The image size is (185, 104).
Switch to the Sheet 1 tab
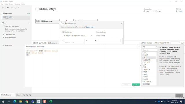pos(19,95)
